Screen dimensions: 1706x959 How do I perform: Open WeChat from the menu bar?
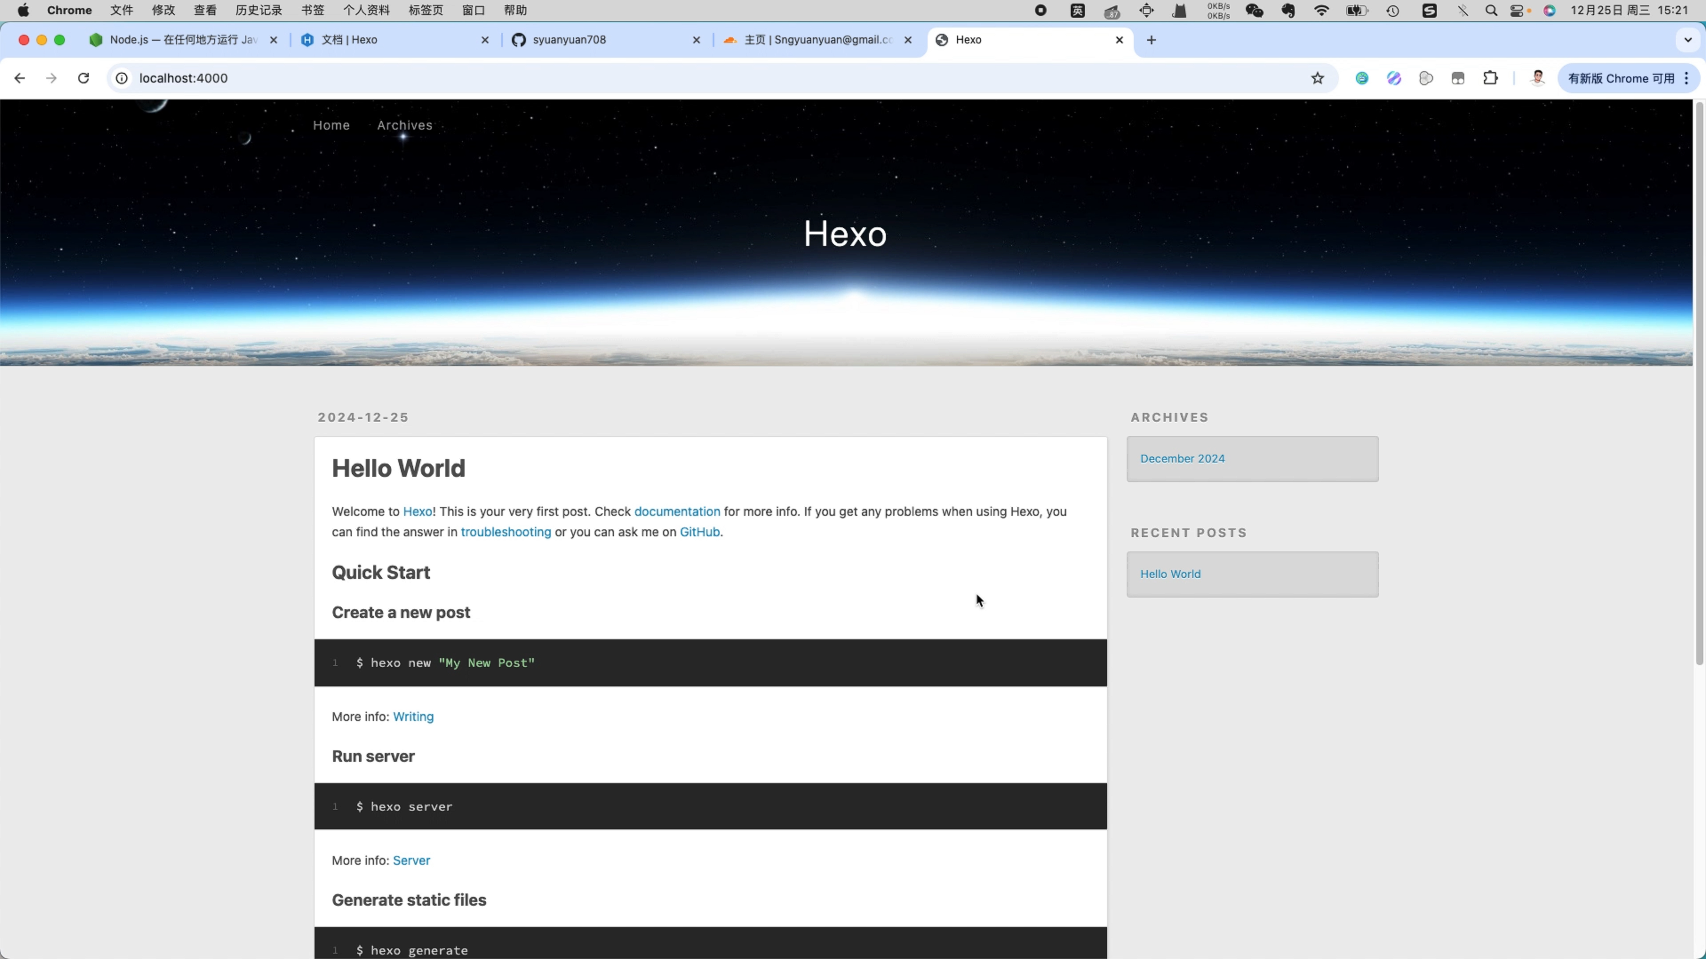click(1254, 10)
